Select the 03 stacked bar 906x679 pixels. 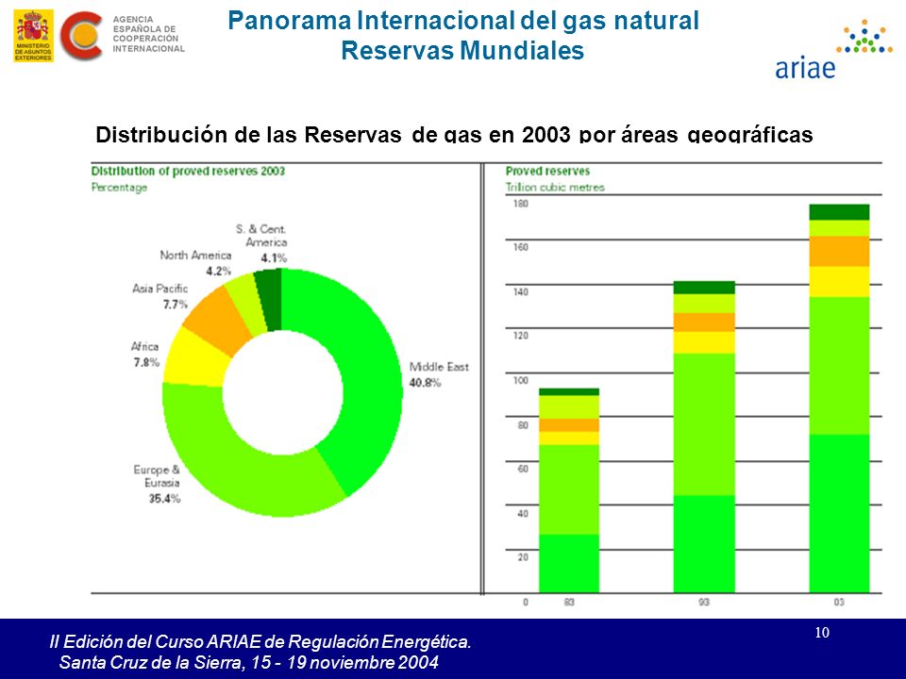(839, 398)
